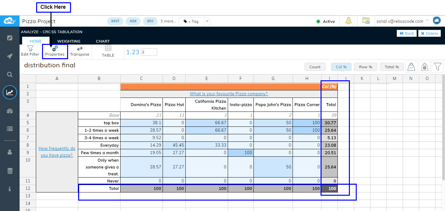
Task: Select the WEIGHTING tab
Action: point(69,41)
